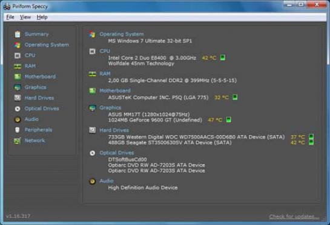This screenshot has height=225, width=330.
Task: Click the Graphics monitor icon in sidebar
Action: (18, 87)
